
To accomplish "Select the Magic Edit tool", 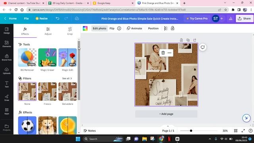I will pos(67,58).
